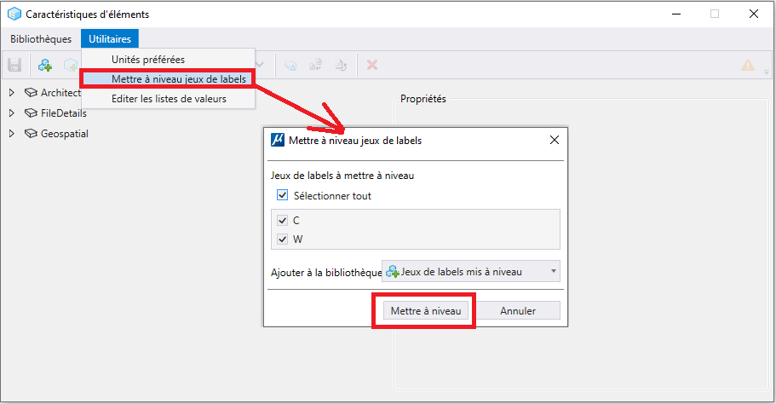Expand the Geospatial tree node

click(12, 133)
